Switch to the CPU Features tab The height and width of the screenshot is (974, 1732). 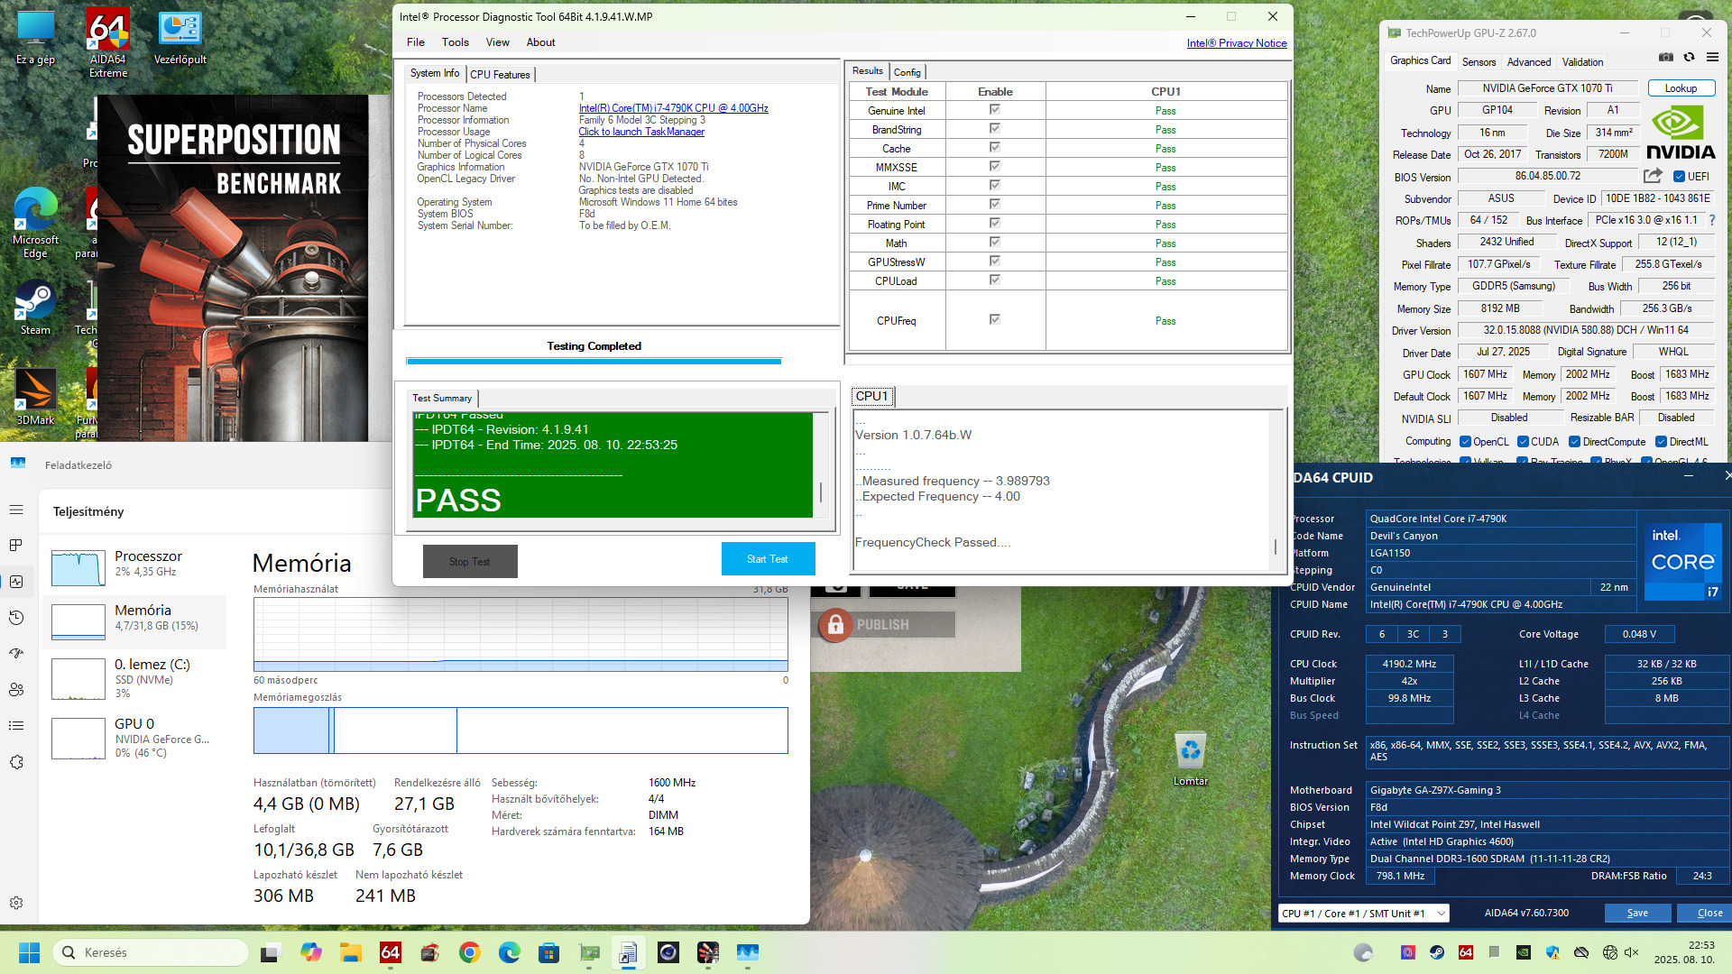pos(500,74)
